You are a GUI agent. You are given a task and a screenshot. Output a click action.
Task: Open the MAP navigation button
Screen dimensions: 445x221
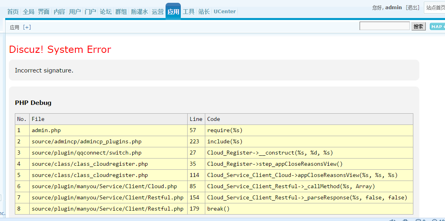point(437,26)
